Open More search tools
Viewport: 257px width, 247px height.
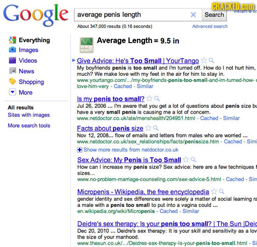click(29, 125)
